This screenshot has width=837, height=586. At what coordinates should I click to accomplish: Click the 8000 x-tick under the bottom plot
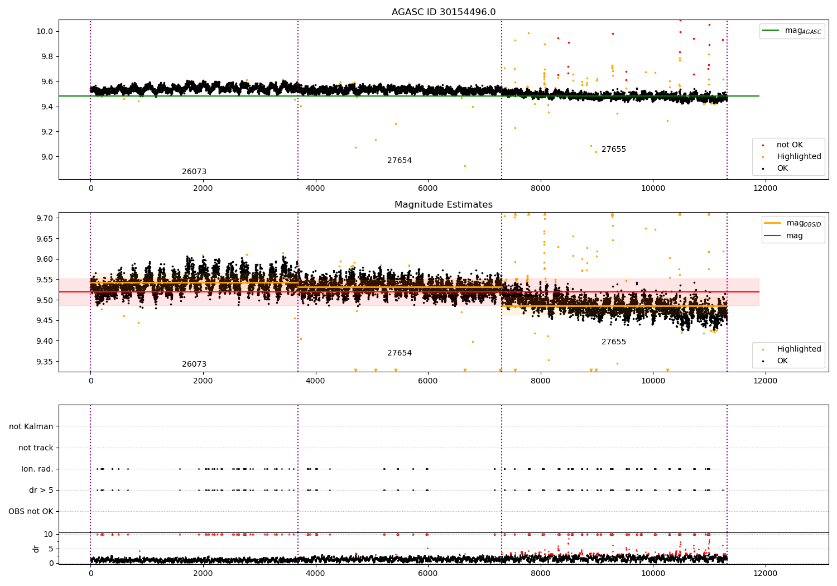pos(541,574)
